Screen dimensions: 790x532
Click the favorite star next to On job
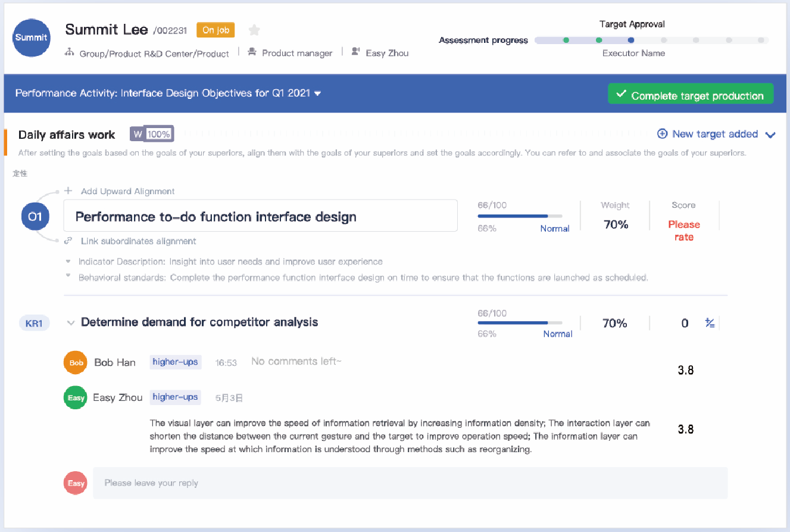tap(254, 30)
